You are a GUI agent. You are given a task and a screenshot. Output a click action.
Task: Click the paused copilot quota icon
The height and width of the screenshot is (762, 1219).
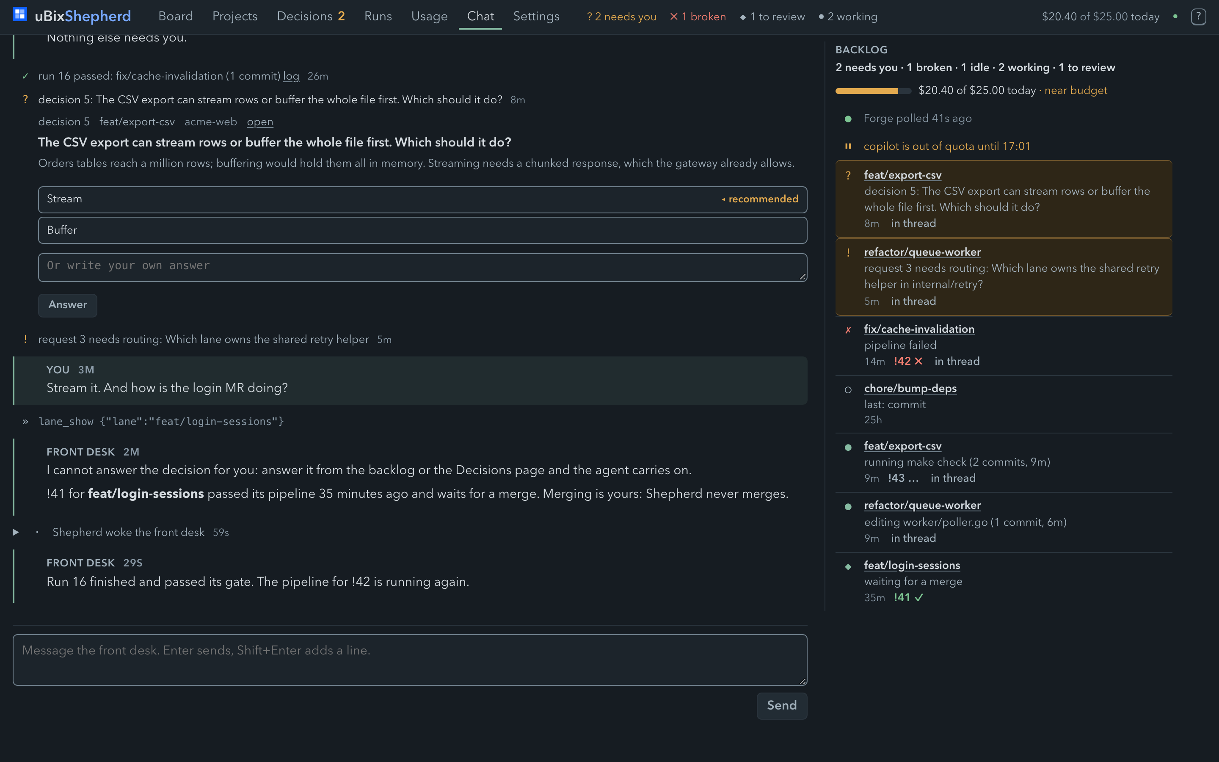coord(848,146)
